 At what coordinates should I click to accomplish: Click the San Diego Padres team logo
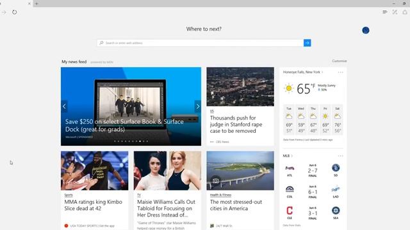(x=336, y=167)
